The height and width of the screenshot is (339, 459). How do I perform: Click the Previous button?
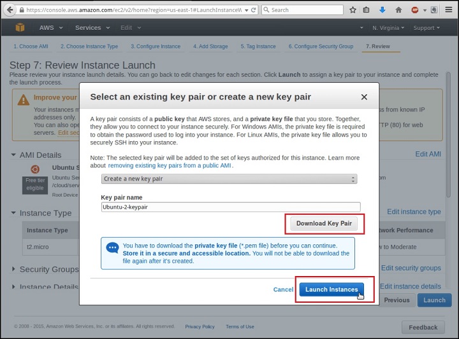[397, 300]
